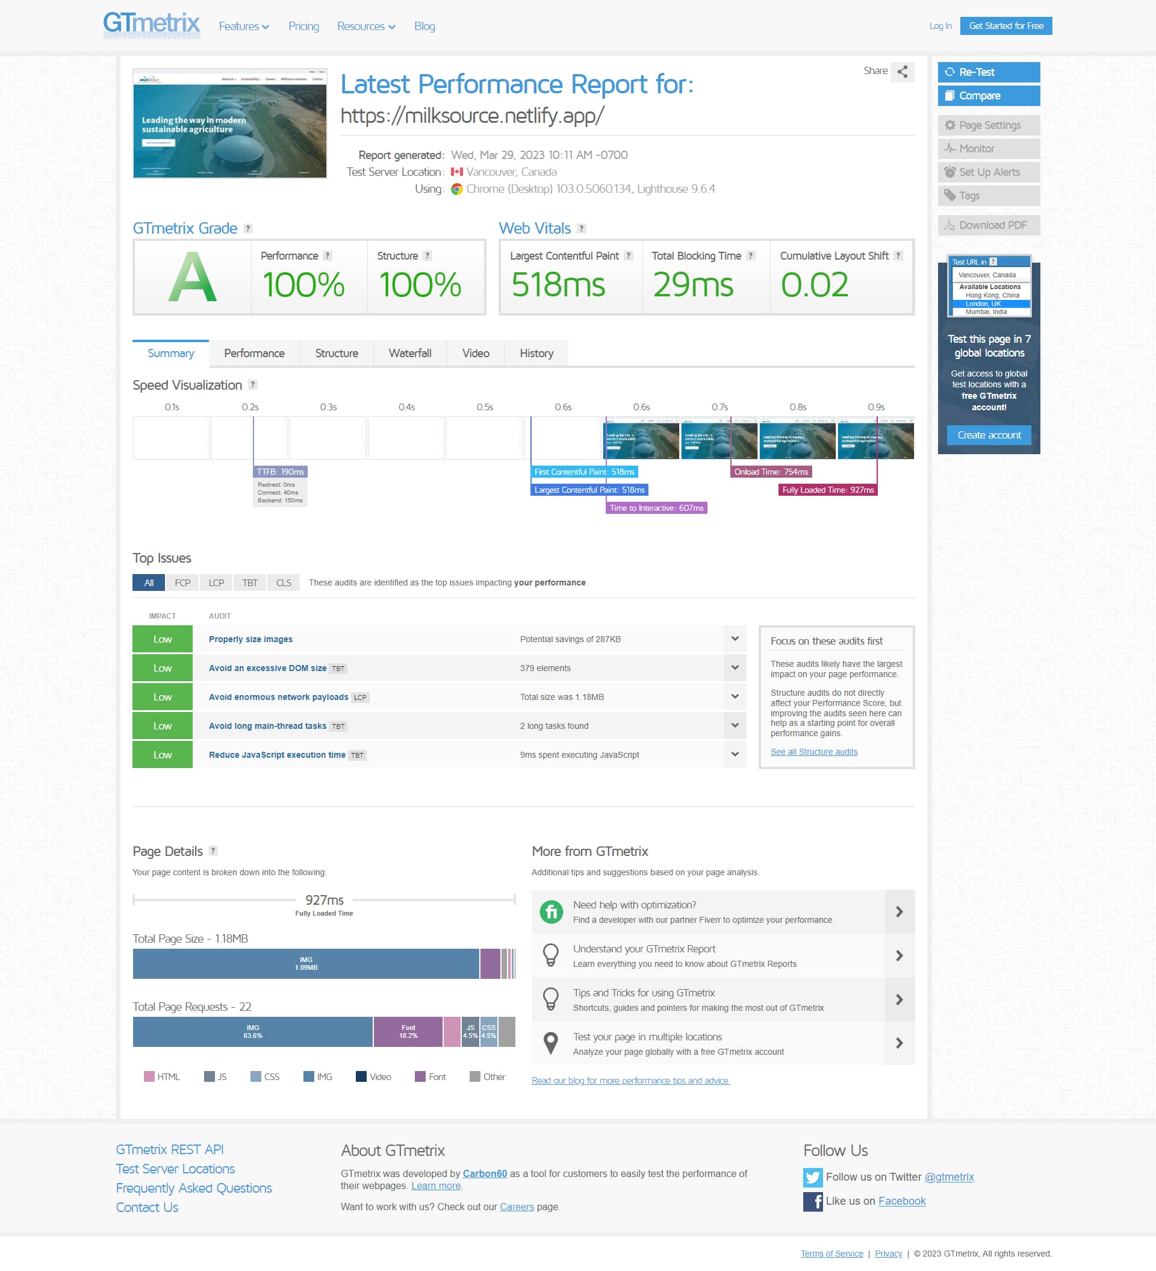Click map pin icon for multiple locations
This screenshot has height=1271, width=1156.
pos(551,1043)
